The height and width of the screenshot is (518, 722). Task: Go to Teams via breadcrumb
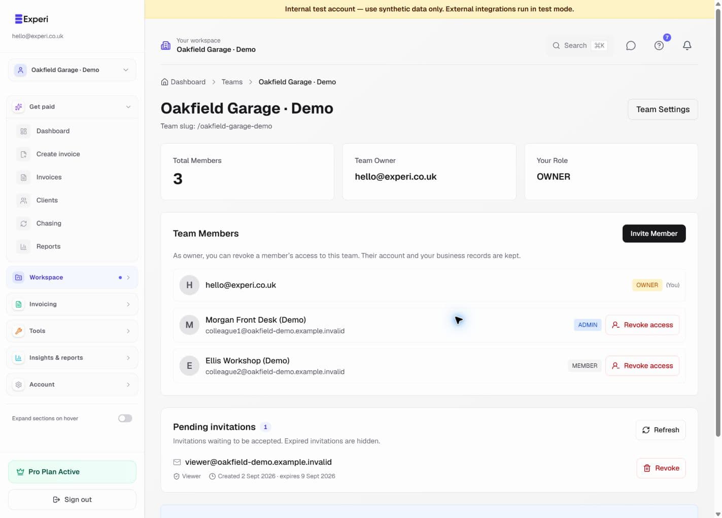tap(232, 82)
